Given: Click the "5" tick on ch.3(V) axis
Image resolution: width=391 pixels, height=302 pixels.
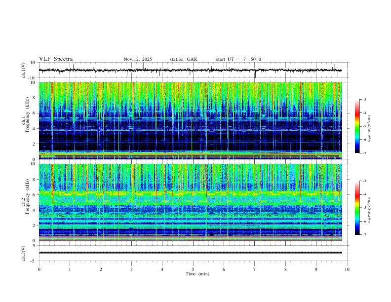Looking at the screenshot, I should click(35, 246).
